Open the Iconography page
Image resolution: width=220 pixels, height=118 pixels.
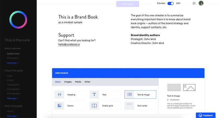13,89
